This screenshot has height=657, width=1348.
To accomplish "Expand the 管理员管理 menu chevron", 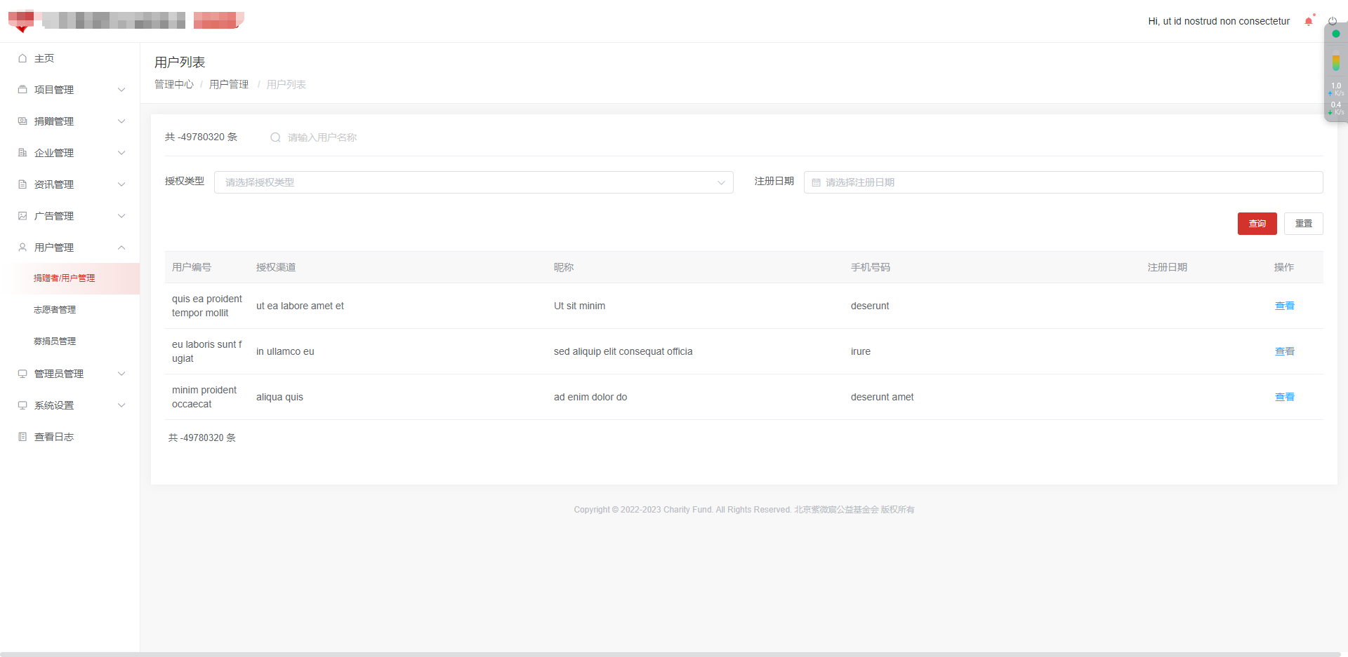I will 121,374.
